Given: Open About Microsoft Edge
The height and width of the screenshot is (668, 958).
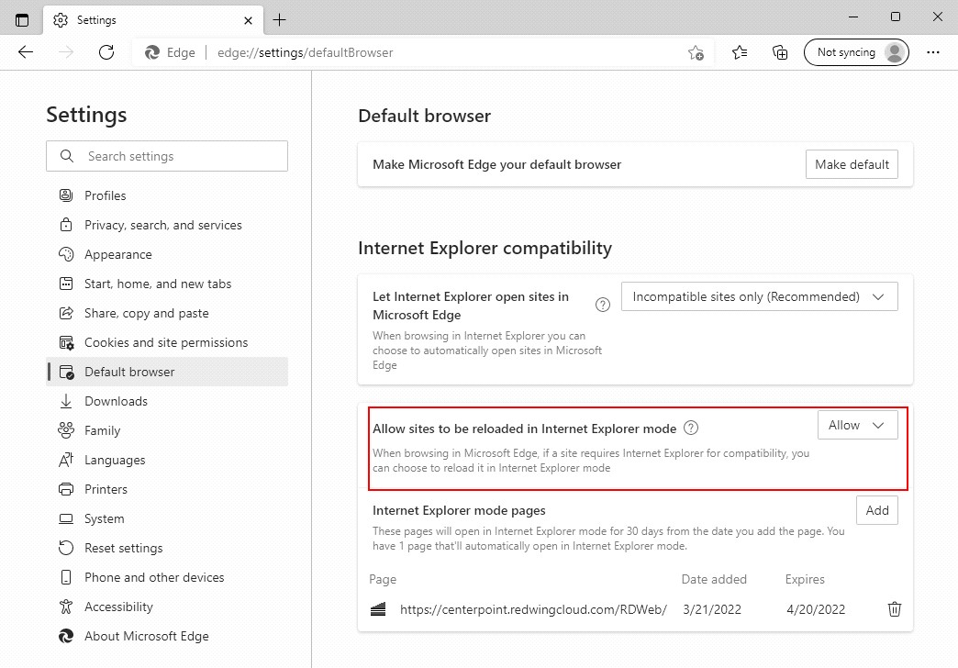Looking at the screenshot, I should pyautogui.click(x=167, y=636).
